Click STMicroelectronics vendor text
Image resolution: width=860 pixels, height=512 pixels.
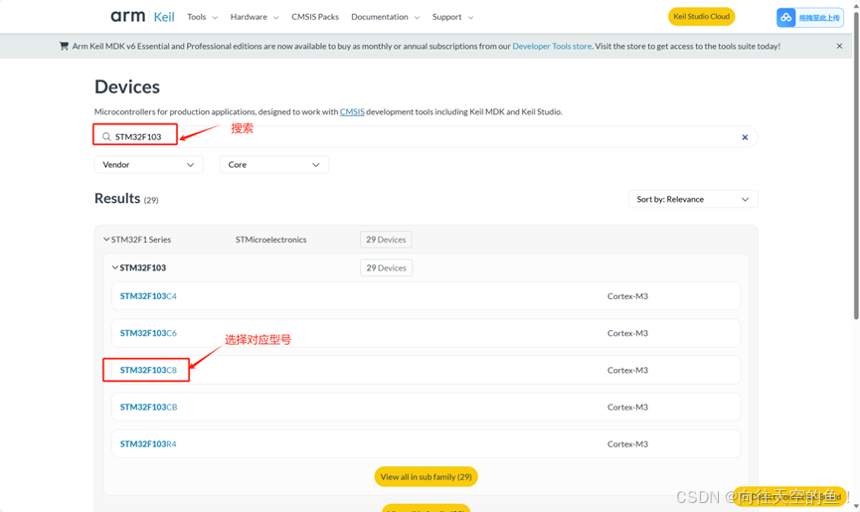click(271, 240)
